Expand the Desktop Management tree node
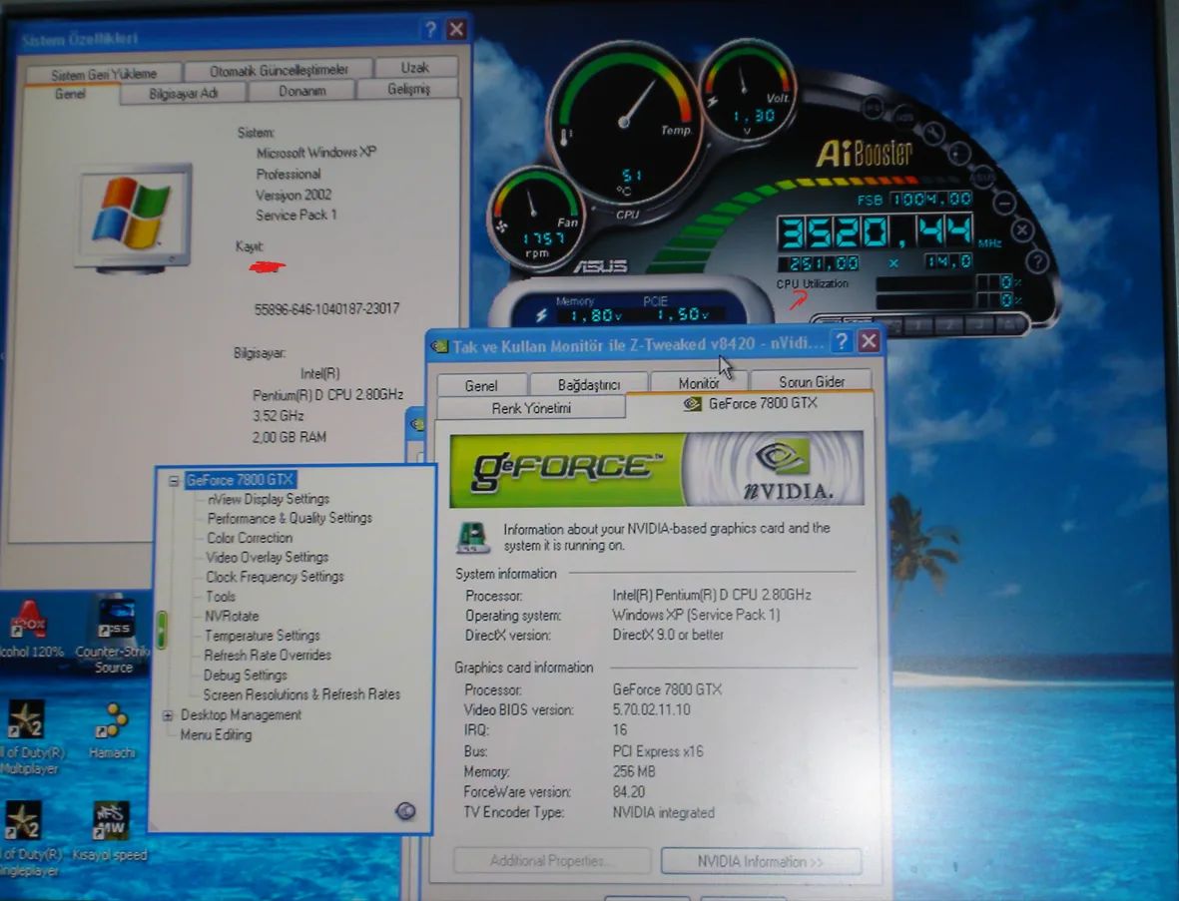 tap(168, 715)
